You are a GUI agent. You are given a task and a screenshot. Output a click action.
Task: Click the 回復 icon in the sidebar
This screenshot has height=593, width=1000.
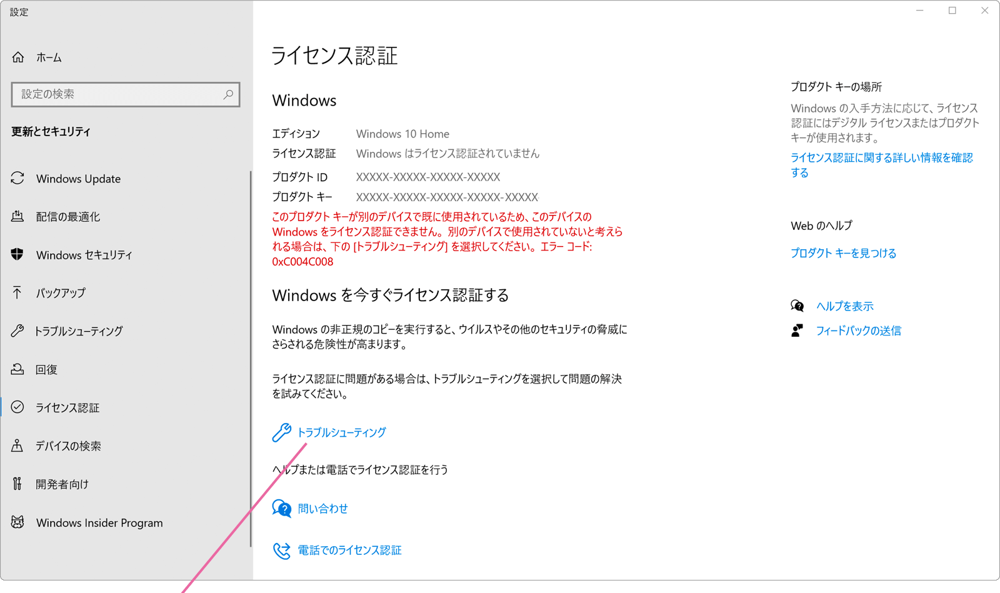17,369
